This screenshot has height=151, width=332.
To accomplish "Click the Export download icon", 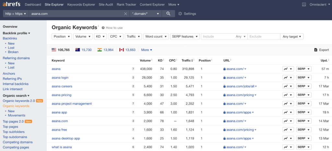I will click(316, 50).
